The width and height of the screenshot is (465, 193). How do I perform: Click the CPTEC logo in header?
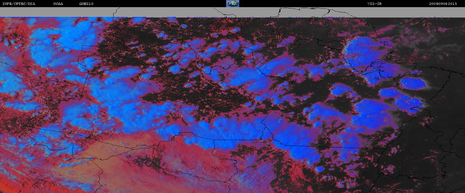click(x=232, y=4)
